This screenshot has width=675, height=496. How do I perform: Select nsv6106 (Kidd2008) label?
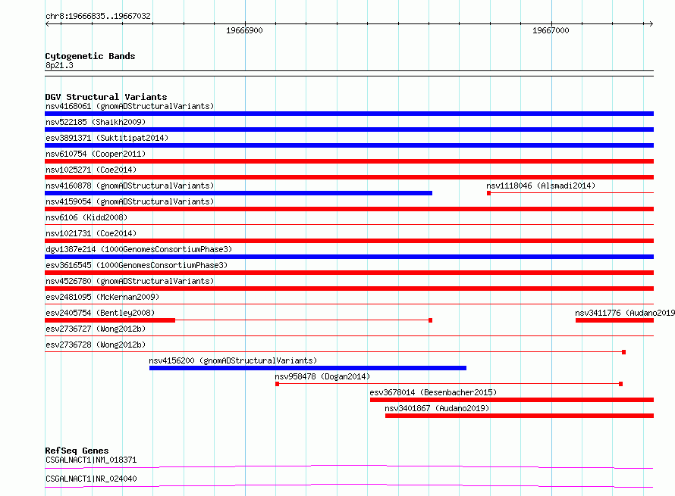click(x=86, y=217)
